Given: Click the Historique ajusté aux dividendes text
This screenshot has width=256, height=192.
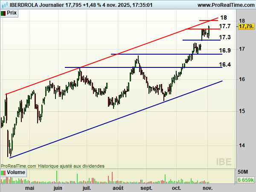Looking at the screenshot, I should 71,166.
